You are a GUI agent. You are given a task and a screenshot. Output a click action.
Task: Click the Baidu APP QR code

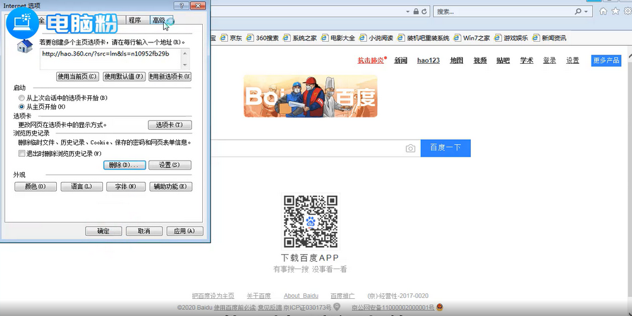tap(310, 221)
